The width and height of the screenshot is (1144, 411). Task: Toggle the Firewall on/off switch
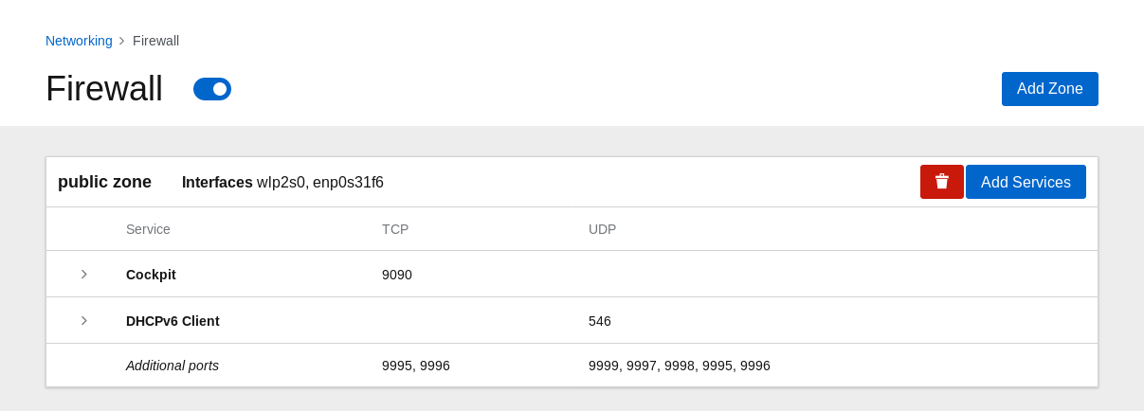[212, 89]
